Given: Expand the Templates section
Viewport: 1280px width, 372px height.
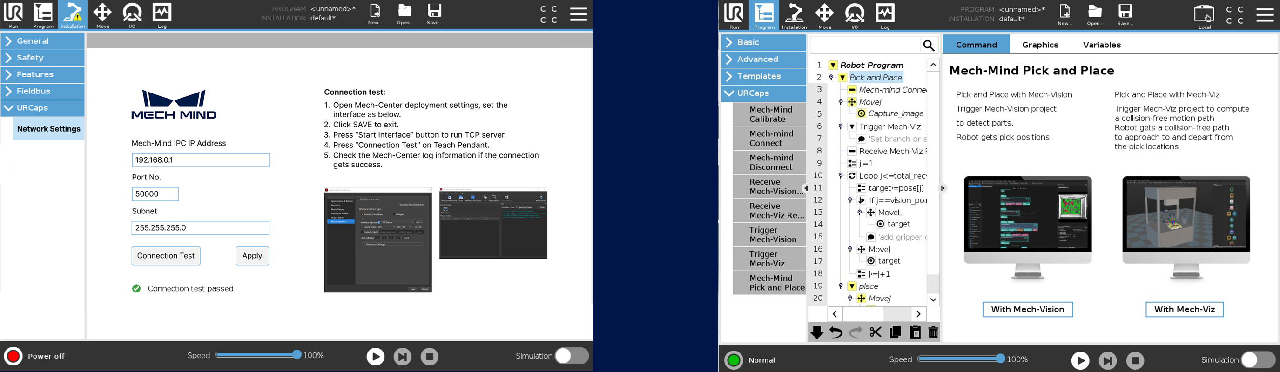Looking at the screenshot, I should point(763,76).
